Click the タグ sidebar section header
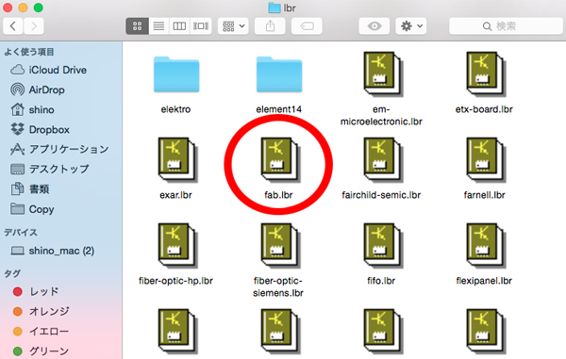The image size is (566, 359). pyautogui.click(x=12, y=273)
